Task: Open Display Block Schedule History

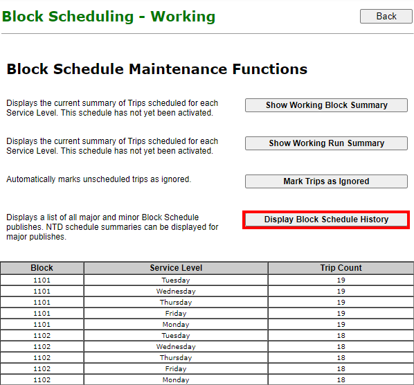Action: click(326, 220)
